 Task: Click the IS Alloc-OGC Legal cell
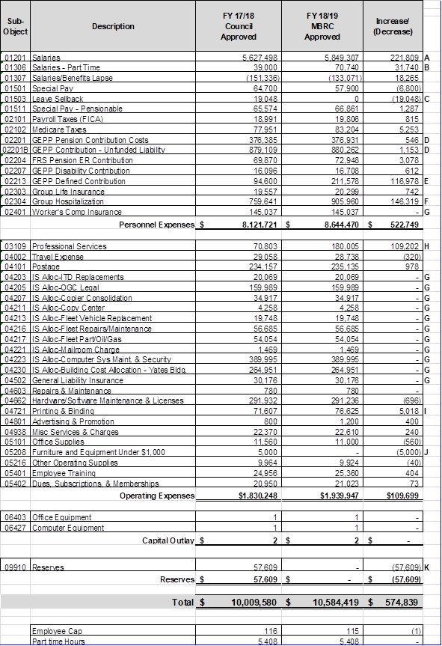click(113, 287)
